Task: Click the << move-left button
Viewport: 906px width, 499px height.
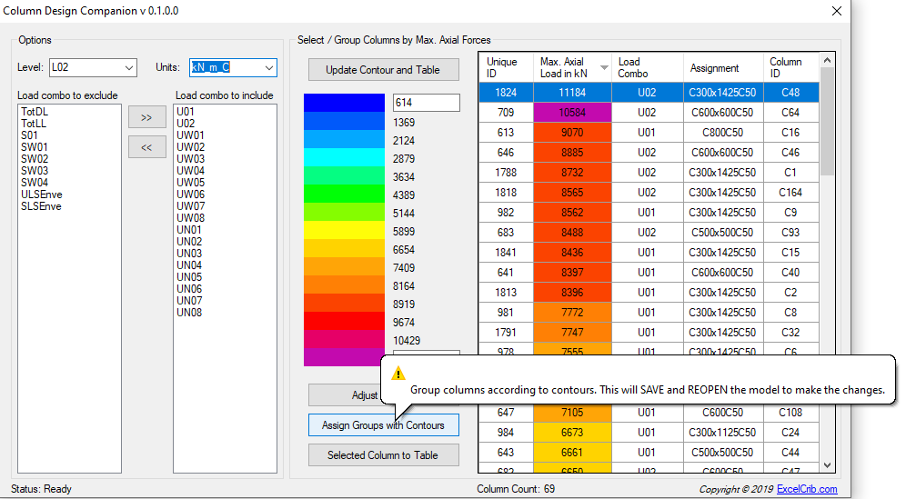Action: (146, 147)
